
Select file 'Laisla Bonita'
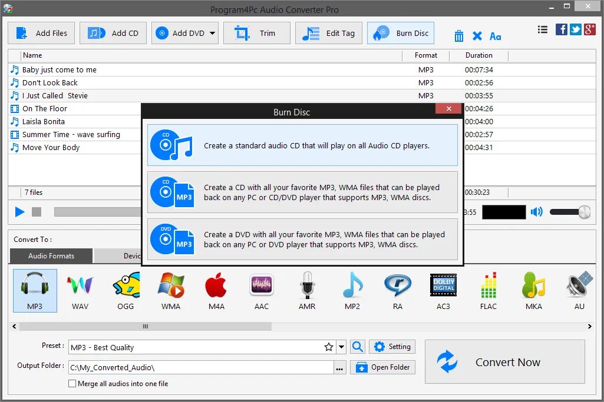tap(75, 122)
